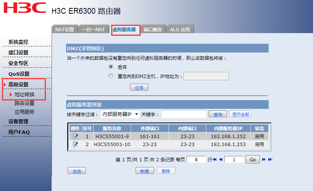Screen dimensions: 313x191
Task: Open the 内部服务器IP filter dropdown
Action: 120,114
